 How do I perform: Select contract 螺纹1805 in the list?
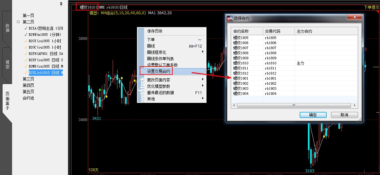(241, 38)
